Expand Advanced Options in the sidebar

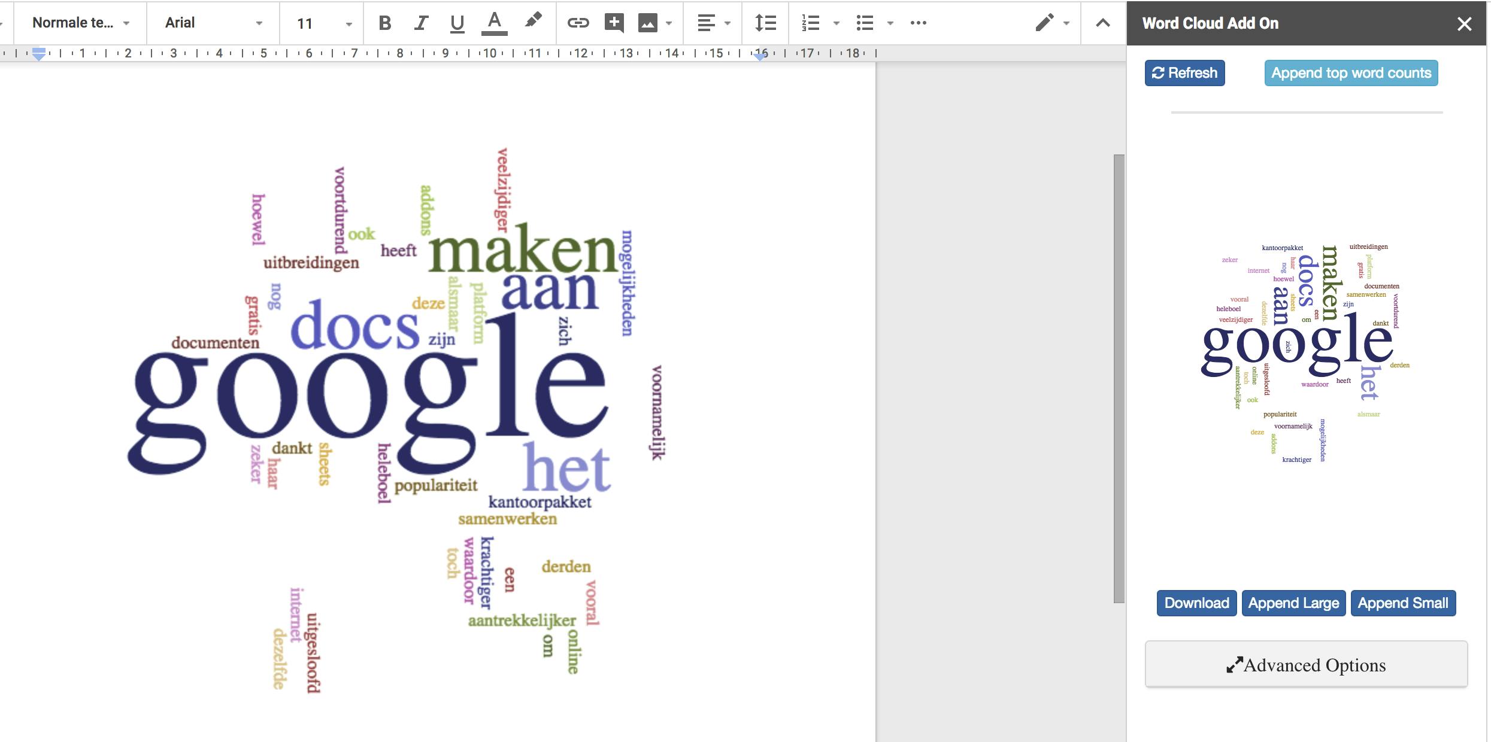1306,665
